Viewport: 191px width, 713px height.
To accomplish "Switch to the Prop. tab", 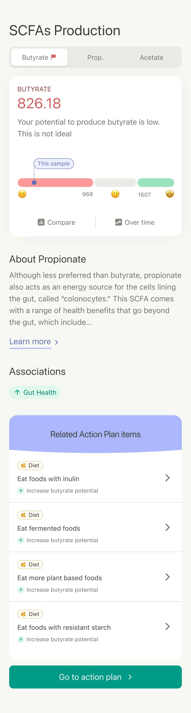I will [95, 57].
